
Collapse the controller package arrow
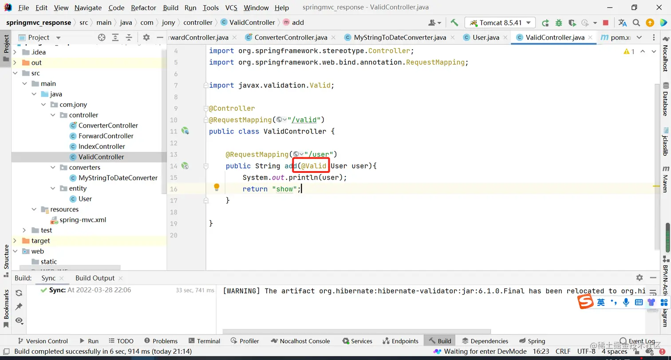click(x=53, y=115)
